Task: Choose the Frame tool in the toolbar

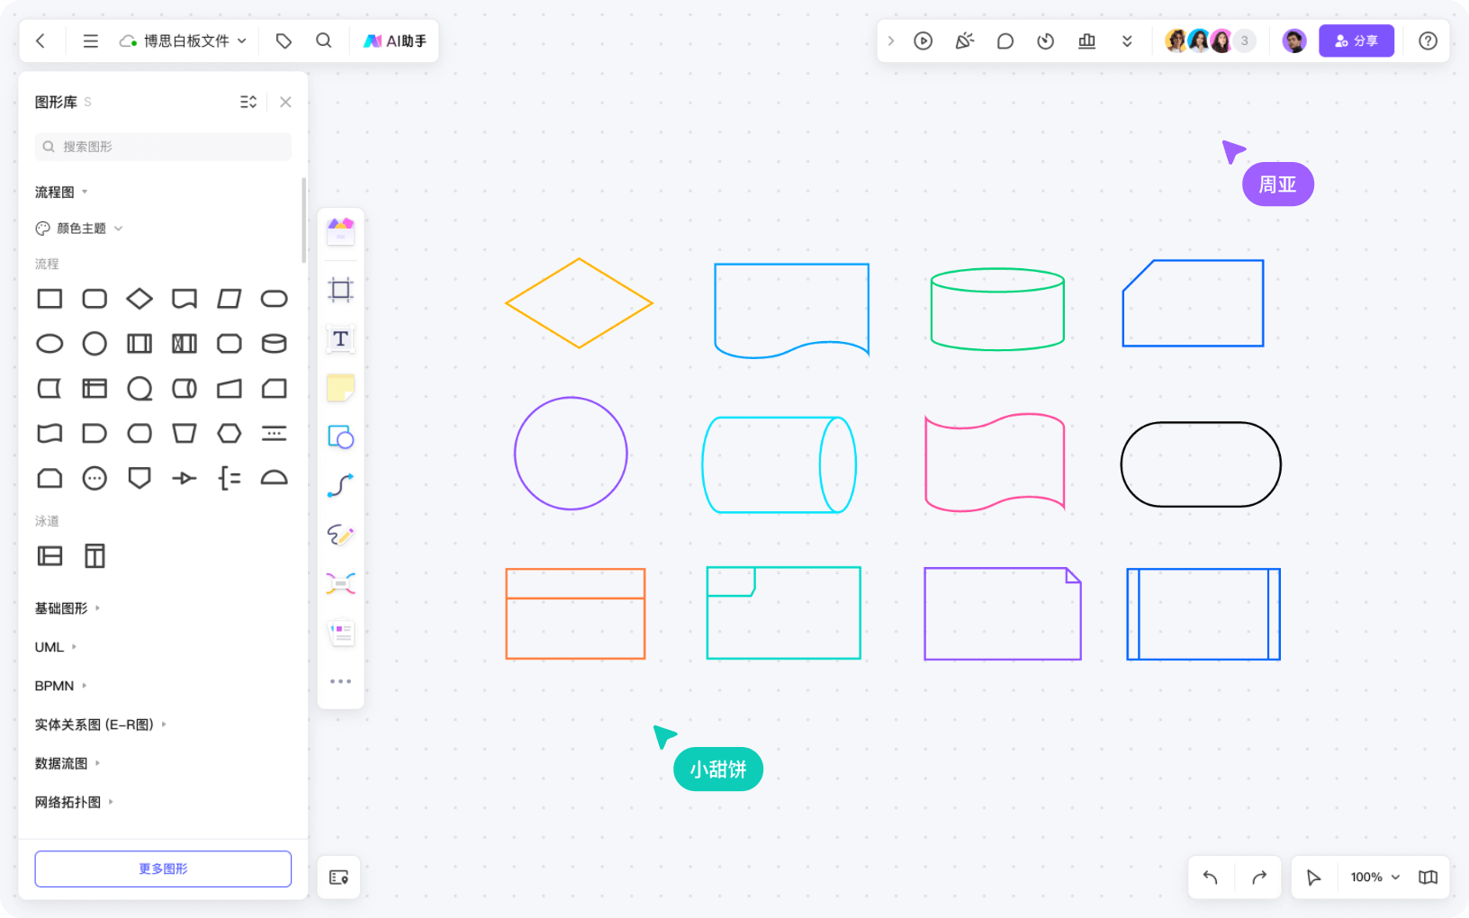Action: pyautogui.click(x=340, y=290)
